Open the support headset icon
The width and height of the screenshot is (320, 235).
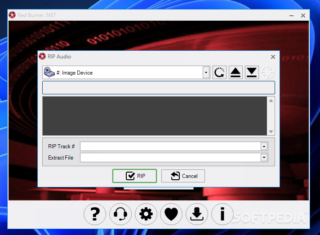pos(120,214)
